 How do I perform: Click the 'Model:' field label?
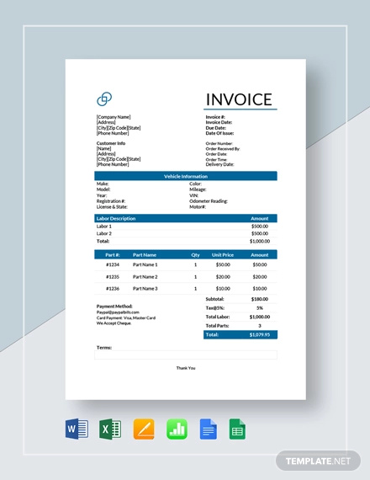pos(103,189)
